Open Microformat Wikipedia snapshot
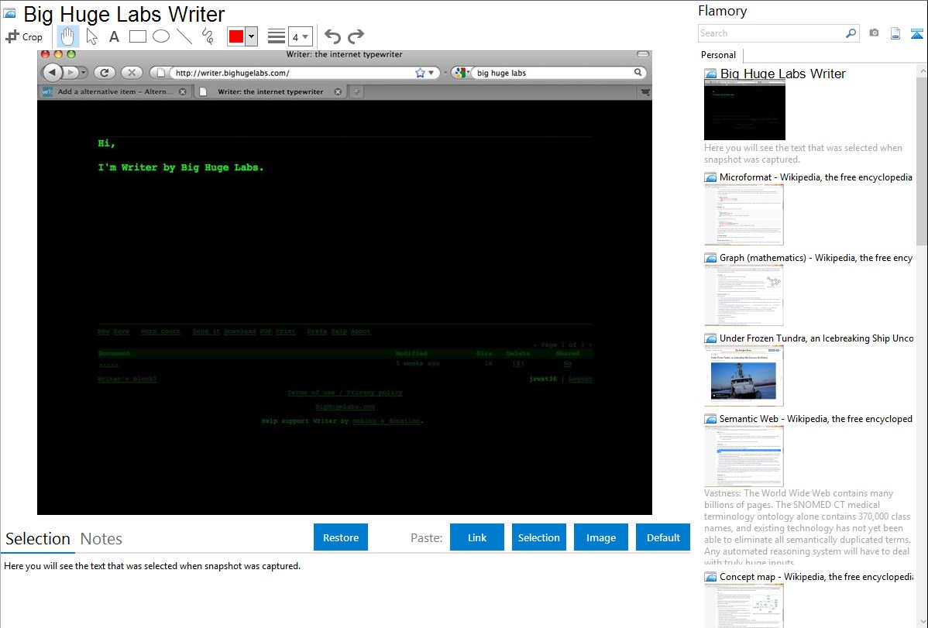928x628 pixels. 816,177
